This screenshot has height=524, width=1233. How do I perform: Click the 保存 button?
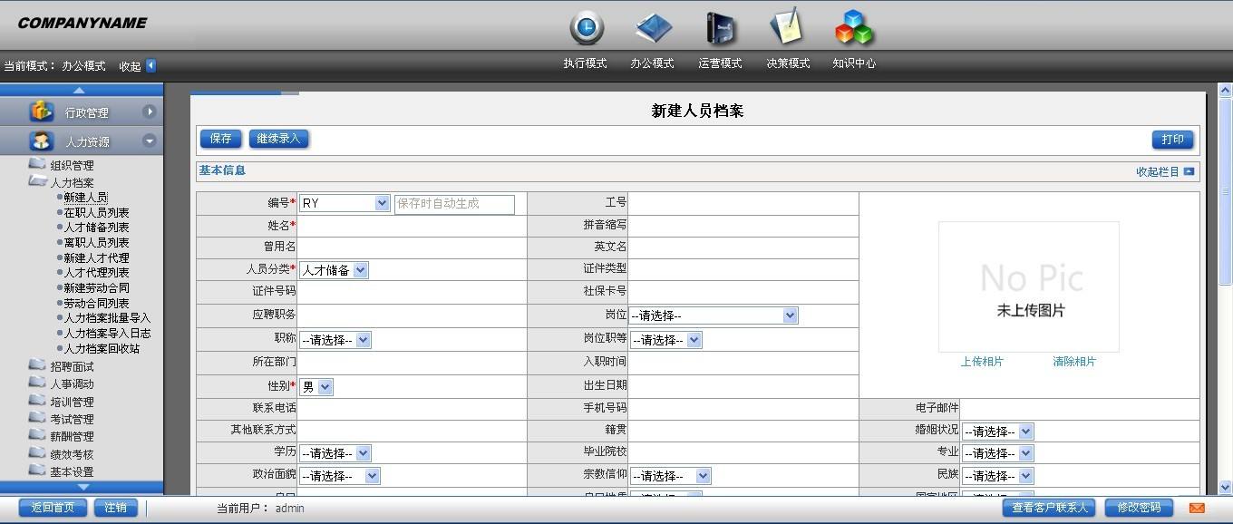220,139
